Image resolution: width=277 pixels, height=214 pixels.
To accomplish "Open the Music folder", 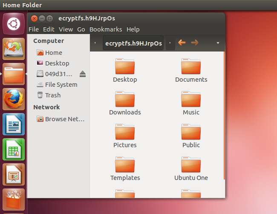I will click(x=191, y=103).
